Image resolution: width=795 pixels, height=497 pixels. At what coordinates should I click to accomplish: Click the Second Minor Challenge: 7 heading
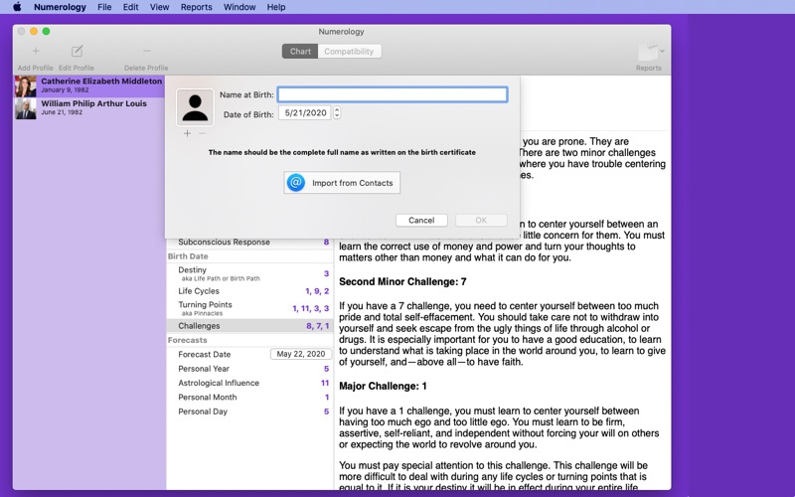click(x=402, y=282)
